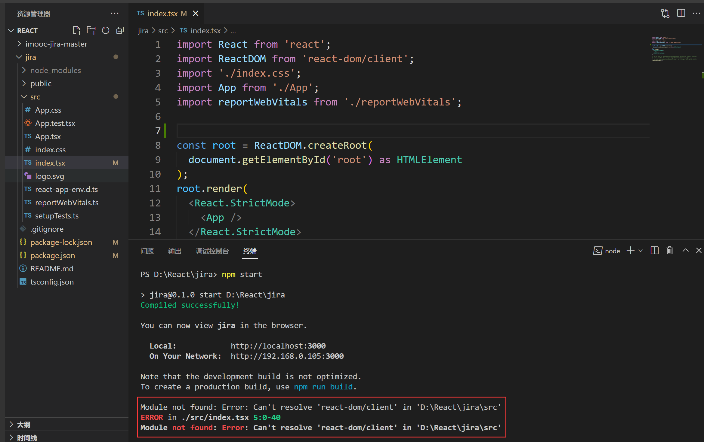Click the New File icon in explorer

point(77,30)
